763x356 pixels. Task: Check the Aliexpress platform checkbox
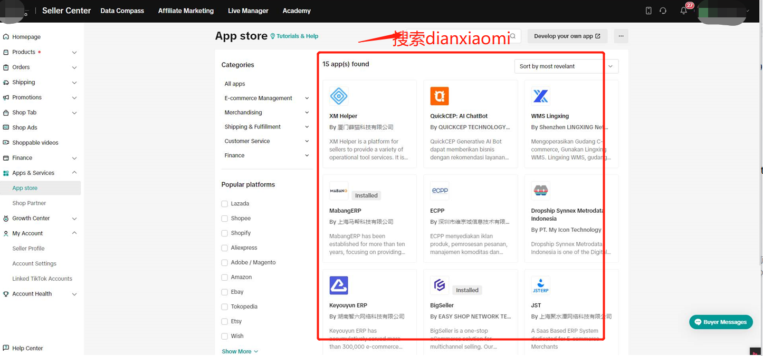tap(225, 248)
